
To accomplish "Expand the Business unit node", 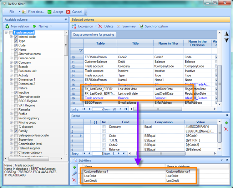I will 11,71.
